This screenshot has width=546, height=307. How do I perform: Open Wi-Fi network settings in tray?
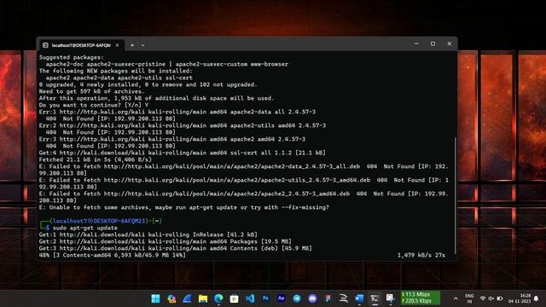483,298
